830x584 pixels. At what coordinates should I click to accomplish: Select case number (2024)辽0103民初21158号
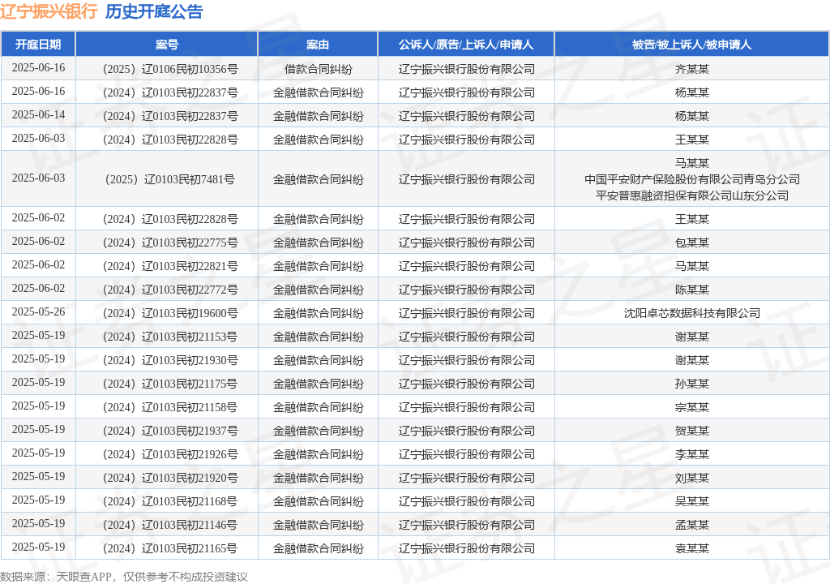click(x=169, y=407)
